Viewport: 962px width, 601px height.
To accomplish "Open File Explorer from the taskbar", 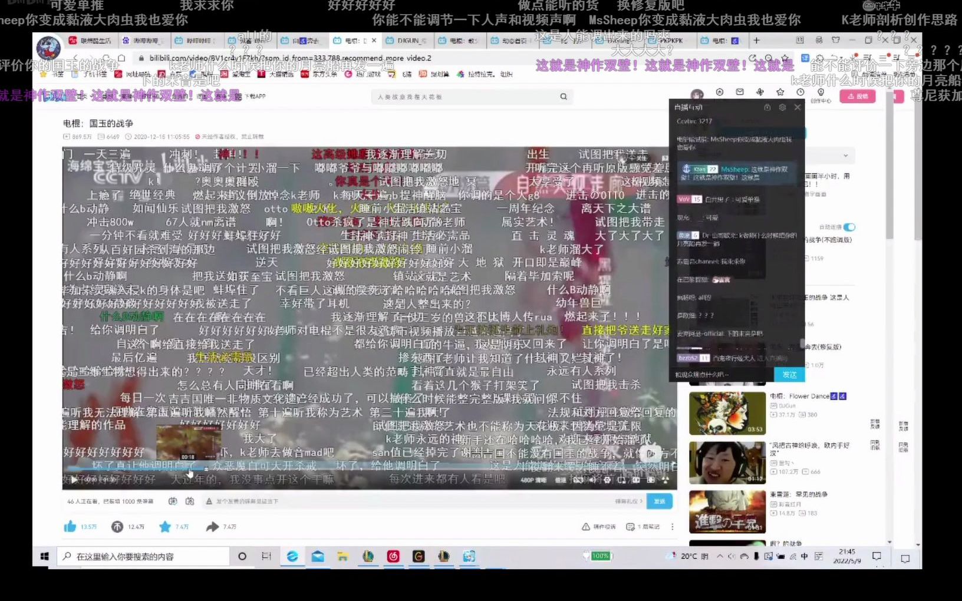I will point(342,556).
